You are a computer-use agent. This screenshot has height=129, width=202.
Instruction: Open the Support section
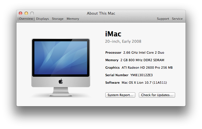(163, 19)
